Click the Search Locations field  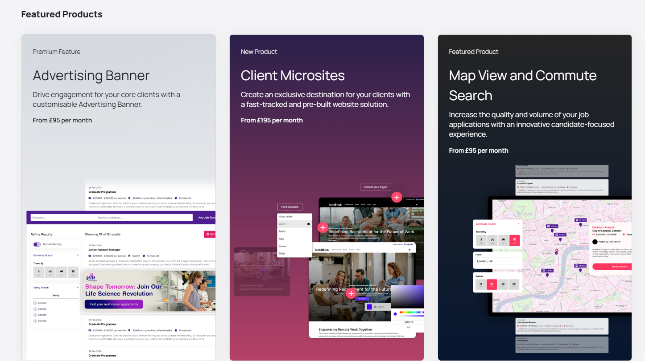point(144,218)
